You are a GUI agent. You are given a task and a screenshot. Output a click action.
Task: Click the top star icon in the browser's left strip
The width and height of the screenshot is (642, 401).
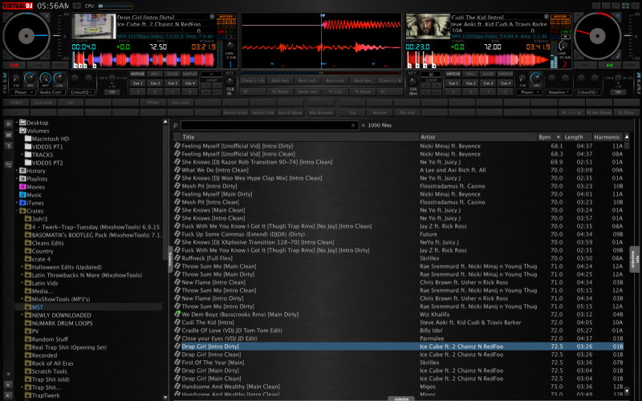[x=8, y=124]
